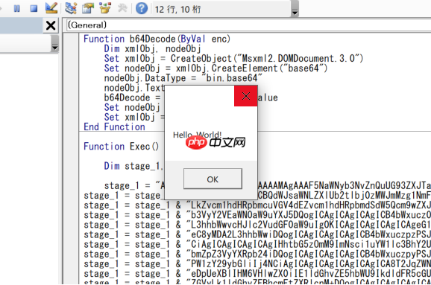Click the stage_1 line containing "eDpUeXBl"

tap(257, 274)
